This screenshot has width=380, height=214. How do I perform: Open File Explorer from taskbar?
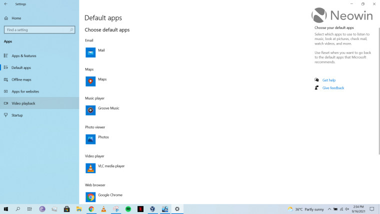[x=79, y=209]
